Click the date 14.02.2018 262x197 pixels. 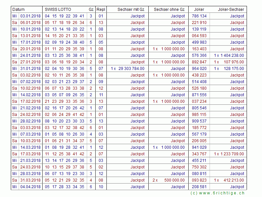click(30, 95)
